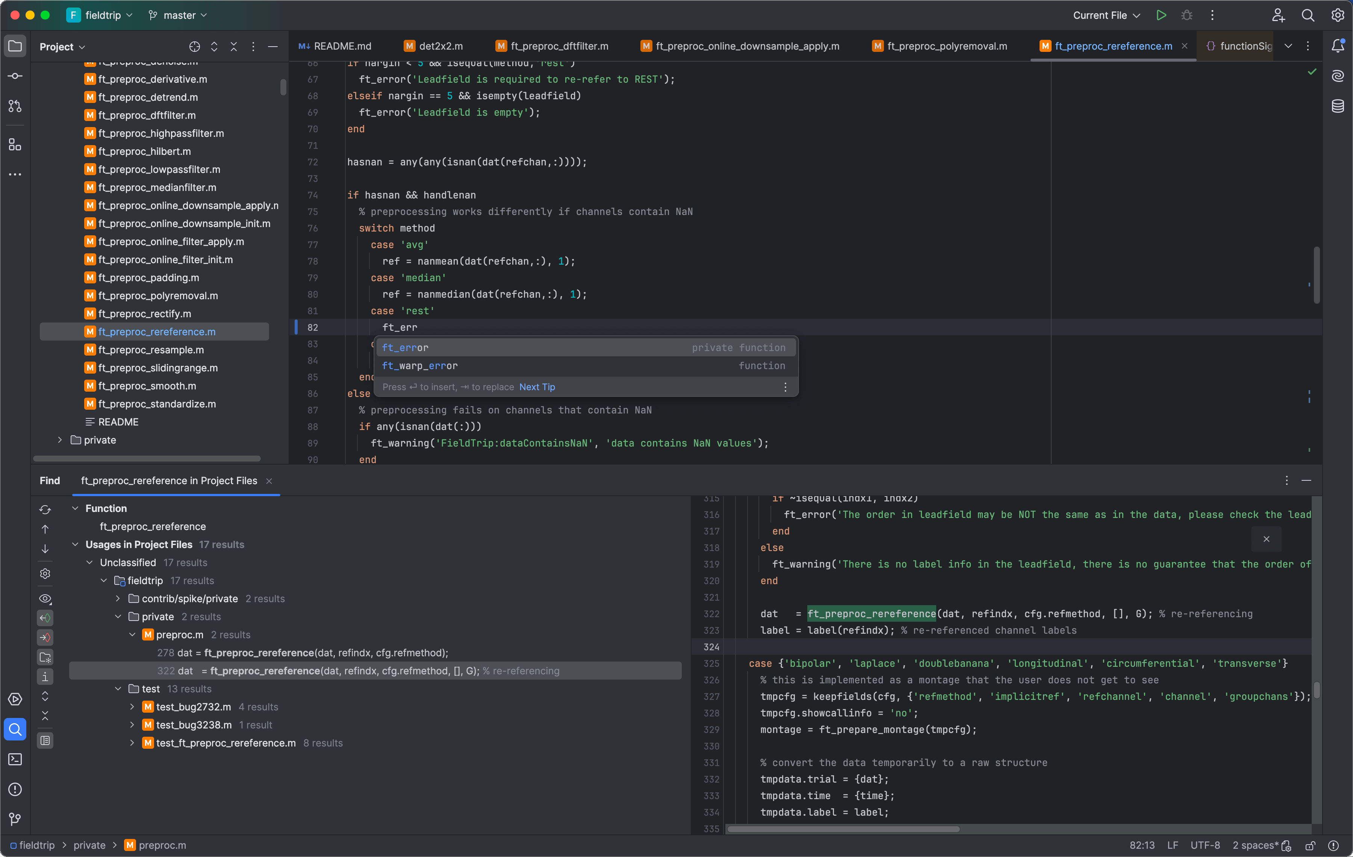The height and width of the screenshot is (857, 1353).
Task: Toggle showing write access usages
Action: (45, 638)
